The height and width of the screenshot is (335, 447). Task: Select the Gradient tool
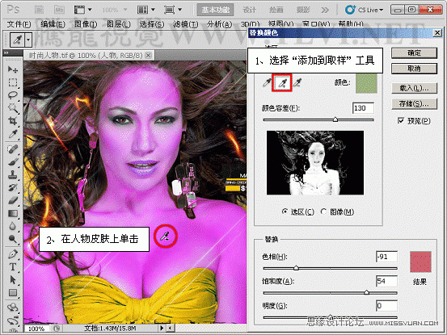coord(13,213)
